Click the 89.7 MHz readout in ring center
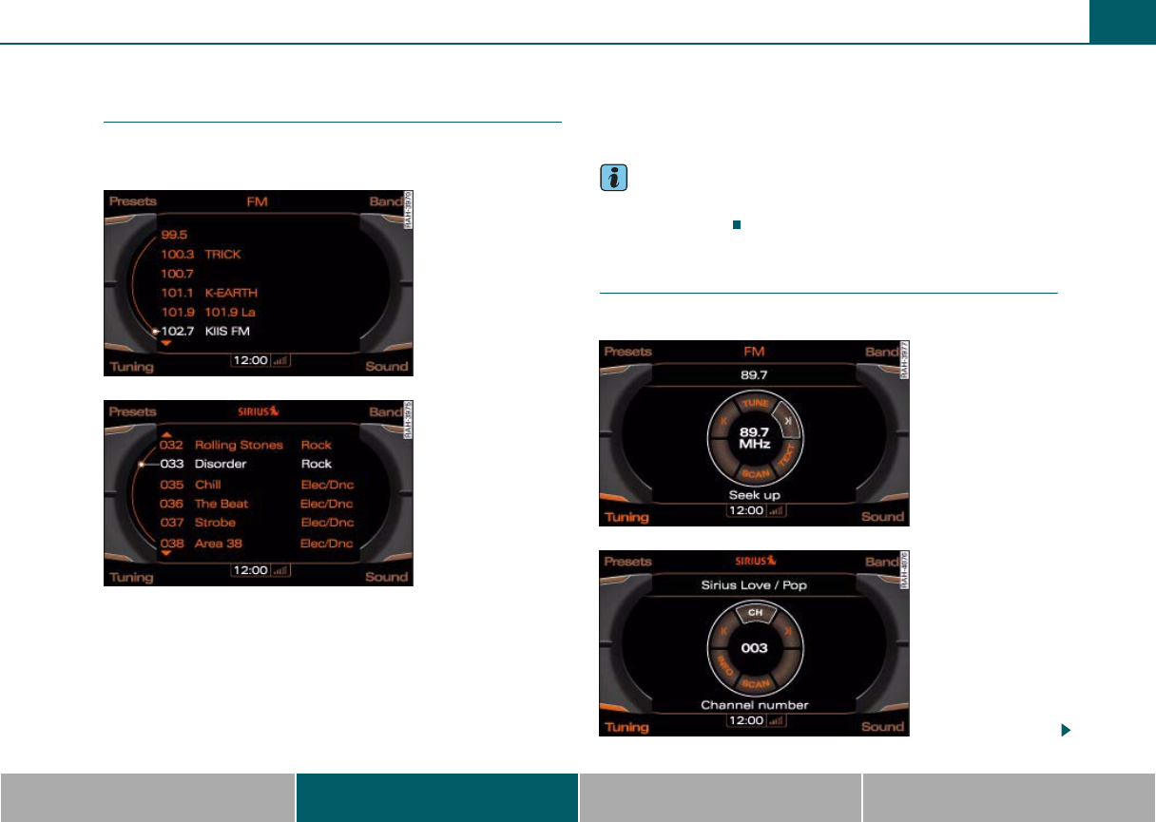1156x822 pixels. coord(754,438)
